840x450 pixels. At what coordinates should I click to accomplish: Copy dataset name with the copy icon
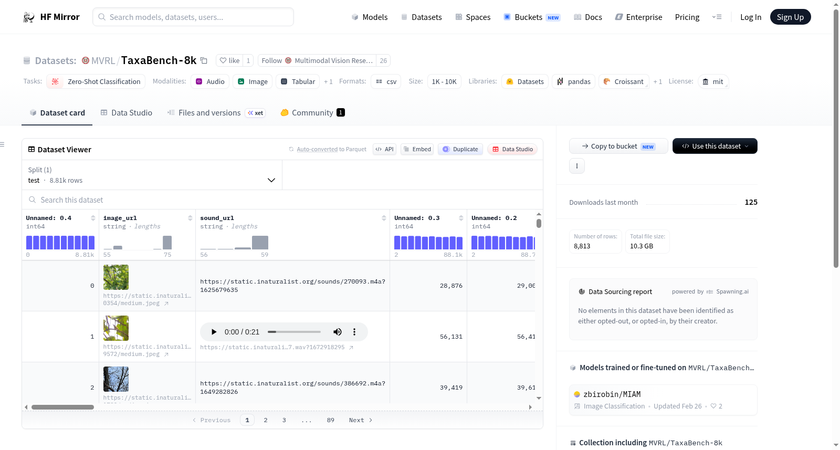204,61
